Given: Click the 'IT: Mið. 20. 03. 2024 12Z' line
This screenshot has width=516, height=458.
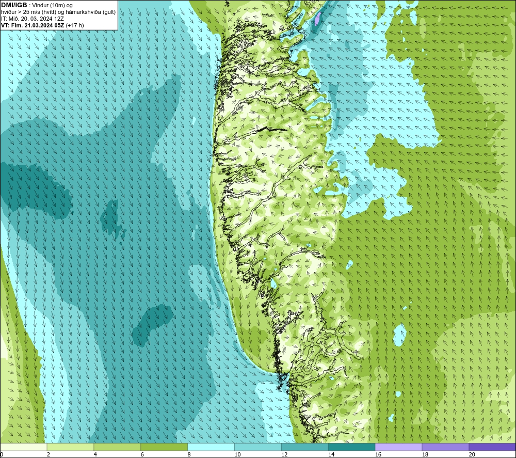Looking at the screenshot, I should point(32,19).
